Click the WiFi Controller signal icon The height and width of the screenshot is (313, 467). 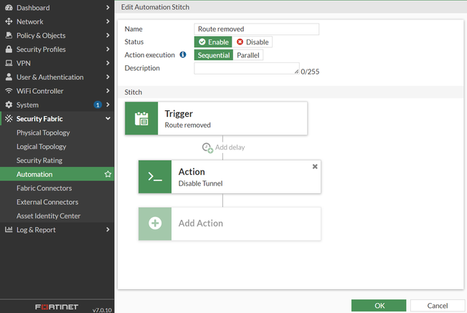(x=9, y=91)
